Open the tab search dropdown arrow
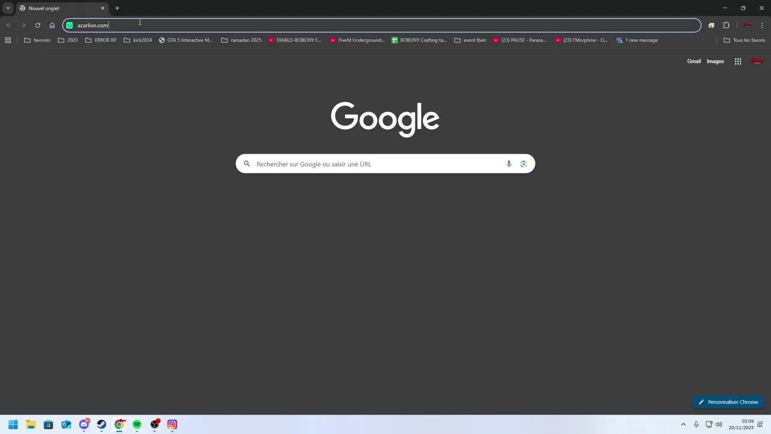 [8, 8]
